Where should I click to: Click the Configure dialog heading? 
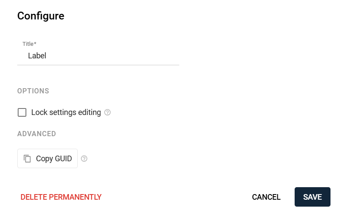pos(41,16)
